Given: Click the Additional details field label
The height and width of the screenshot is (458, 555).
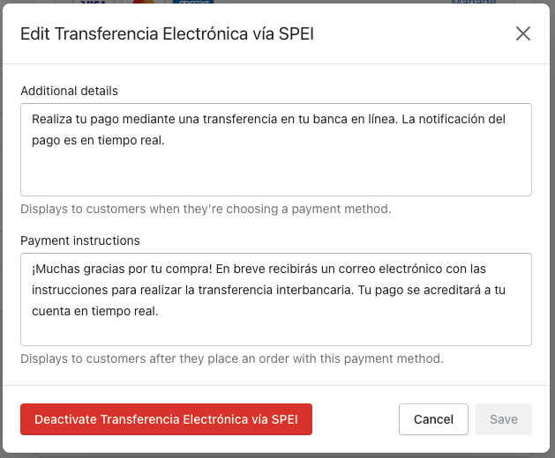Looking at the screenshot, I should pyautogui.click(x=69, y=91).
